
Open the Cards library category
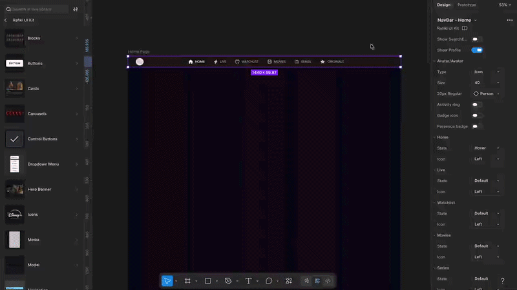41,88
